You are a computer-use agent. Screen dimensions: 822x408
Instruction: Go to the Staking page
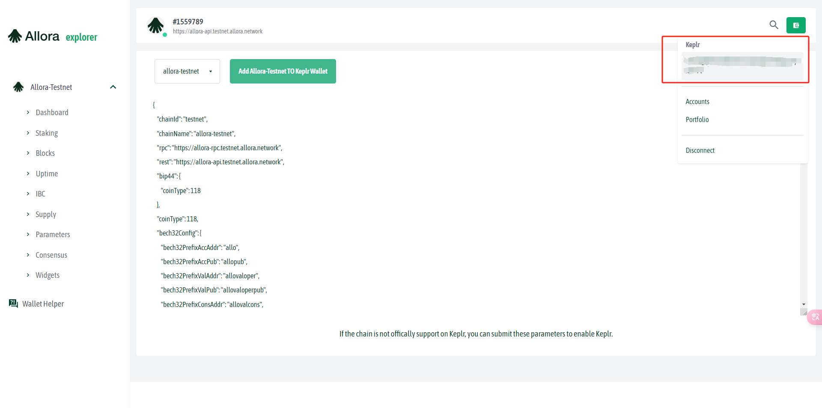tap(47, 133)
